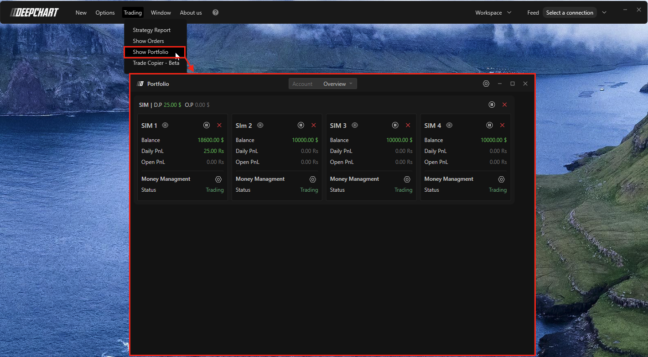Switch to the Account view tab

tap(302, 84)
